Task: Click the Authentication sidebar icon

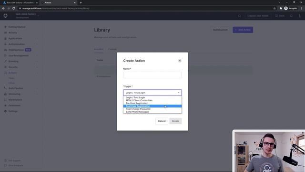Action: pyautogui.click(x=5, y=44)
